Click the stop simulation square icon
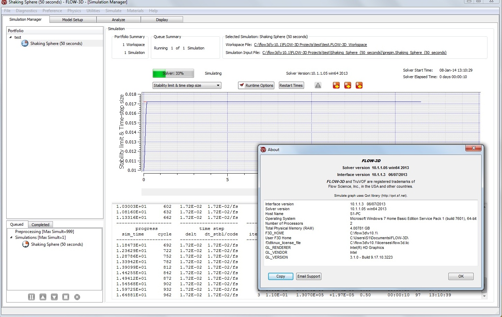 click(x=66, y=297)
